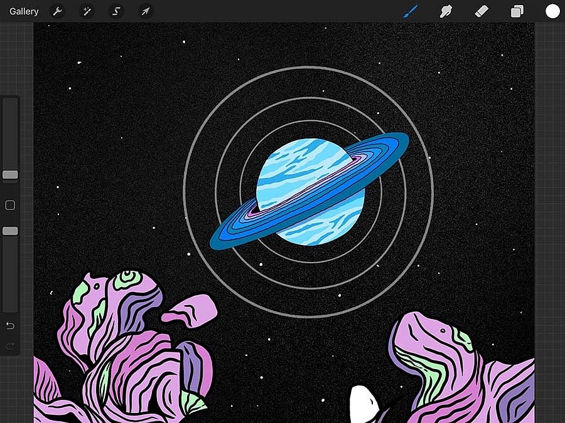This screenshot has height=423, width=565.
Task: Tap the undo arrow on the sidebar
Action: pyautogui.click(x=10, y=326)
